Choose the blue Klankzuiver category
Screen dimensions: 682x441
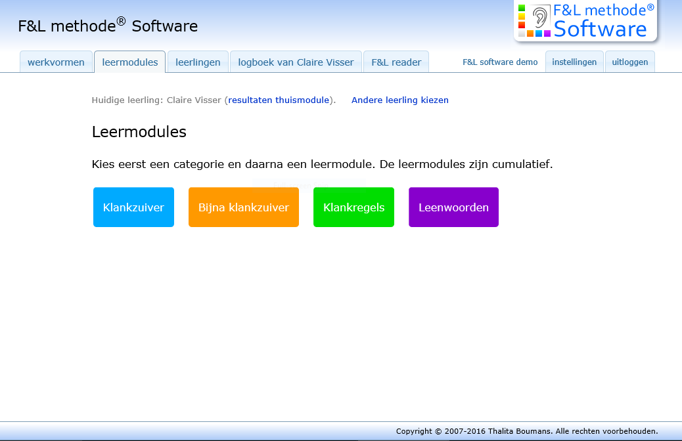coord(133,207)
